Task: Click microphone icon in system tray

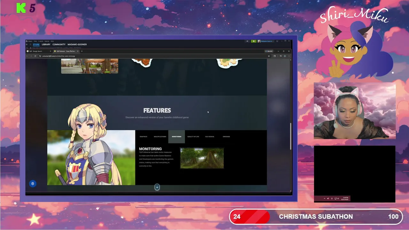Action: [x=332, y=199]
